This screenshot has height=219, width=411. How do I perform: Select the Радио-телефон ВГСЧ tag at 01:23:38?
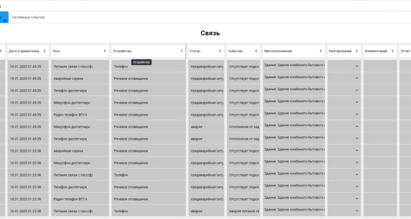[70, 199]
